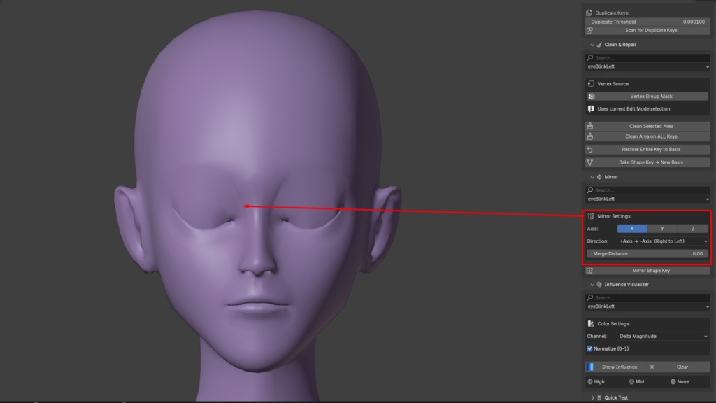Open the Direction dropdown in Mirror Settings
The width and height of the screenshot is (716, 403).
click(663, 241)
